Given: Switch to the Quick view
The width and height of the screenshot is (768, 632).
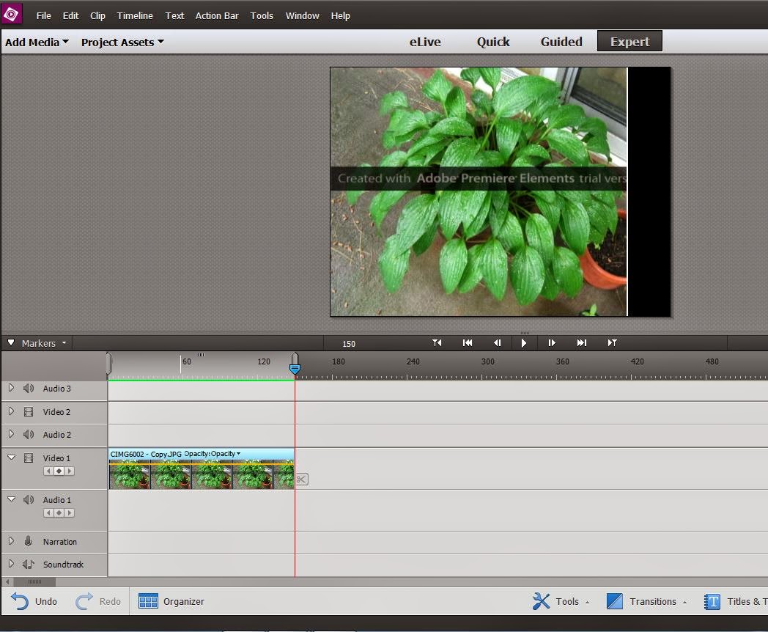Looking at the screenshot, I should (493, 42).
